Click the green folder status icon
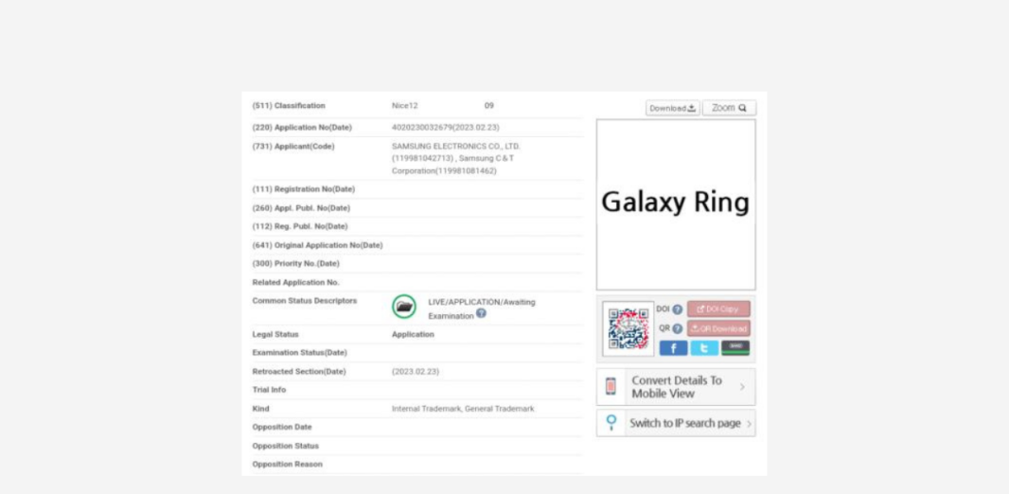The image size is (1009, 494). click(404, 307)
